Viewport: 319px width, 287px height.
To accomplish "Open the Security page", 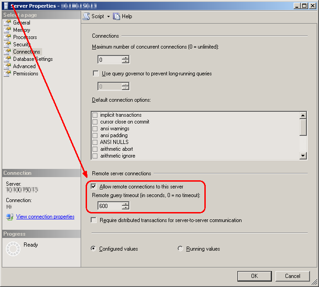I will click(x=22, y=45).
